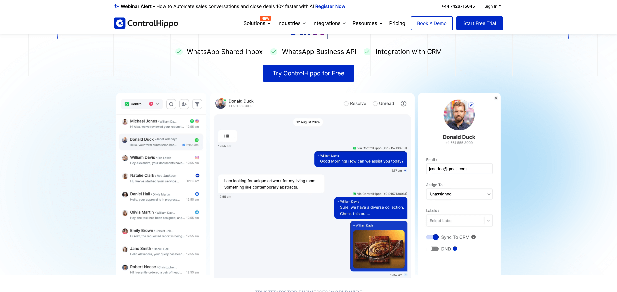Image resolution: width=617 pixels, height=292 pixels.
Task: Click the add contact icon
Action: point(184,104)
